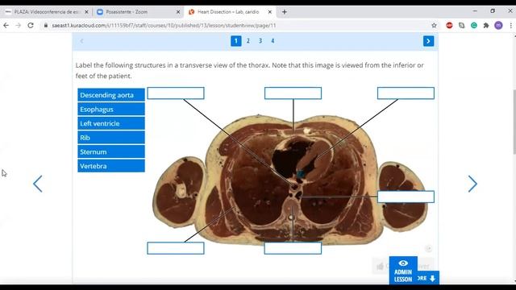Image resolution: width=516 pixels, height=290 pixels.
Task: Click the browser forward arrow
Action: (x=18, y=25)
